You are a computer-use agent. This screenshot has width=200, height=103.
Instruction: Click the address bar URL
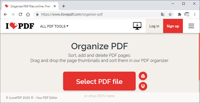point(72,14)
